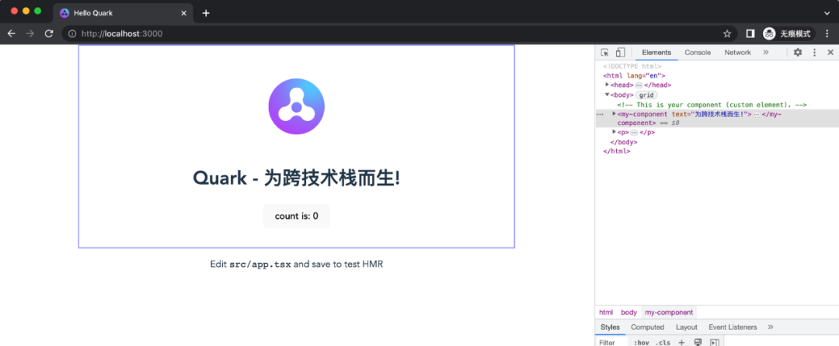Switch to the Network tab
This screenshot has width=839, height=346.
point(737,52)
